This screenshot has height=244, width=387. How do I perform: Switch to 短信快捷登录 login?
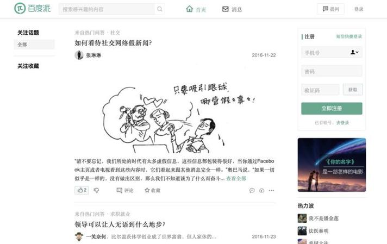(x=349, y=36)
